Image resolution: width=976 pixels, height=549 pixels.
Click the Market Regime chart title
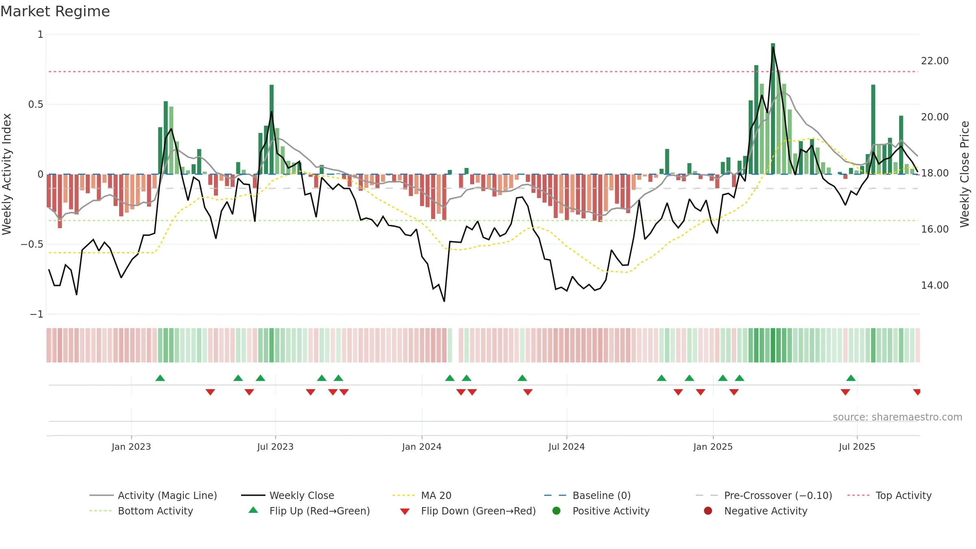pyautogui.click(x=55, y=11)
